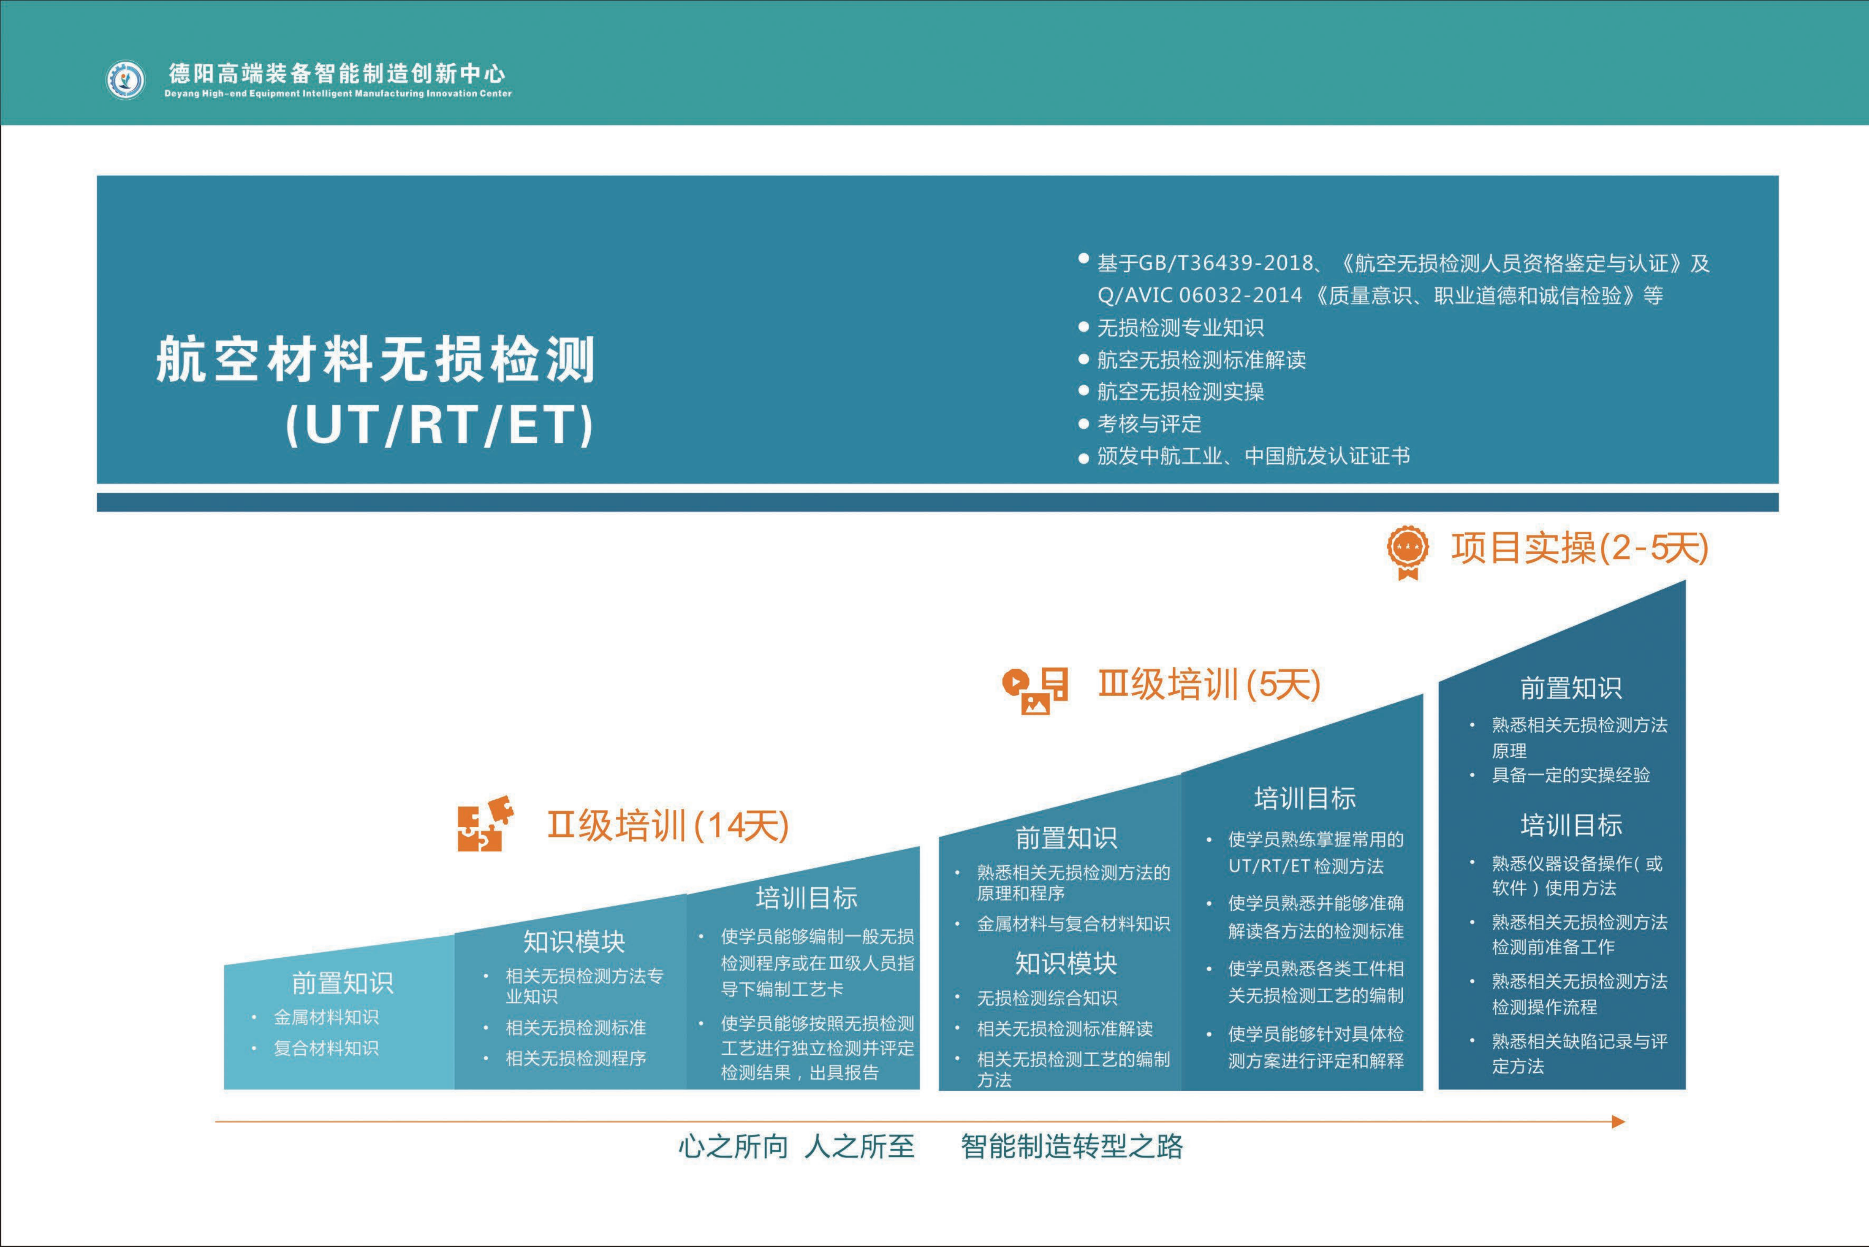
Task: Click the 航空材料无损检测 main title
Action: pos(375,359)
